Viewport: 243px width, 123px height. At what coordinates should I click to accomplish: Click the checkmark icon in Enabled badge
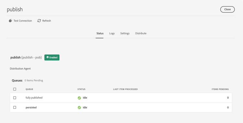click(48, 57)
